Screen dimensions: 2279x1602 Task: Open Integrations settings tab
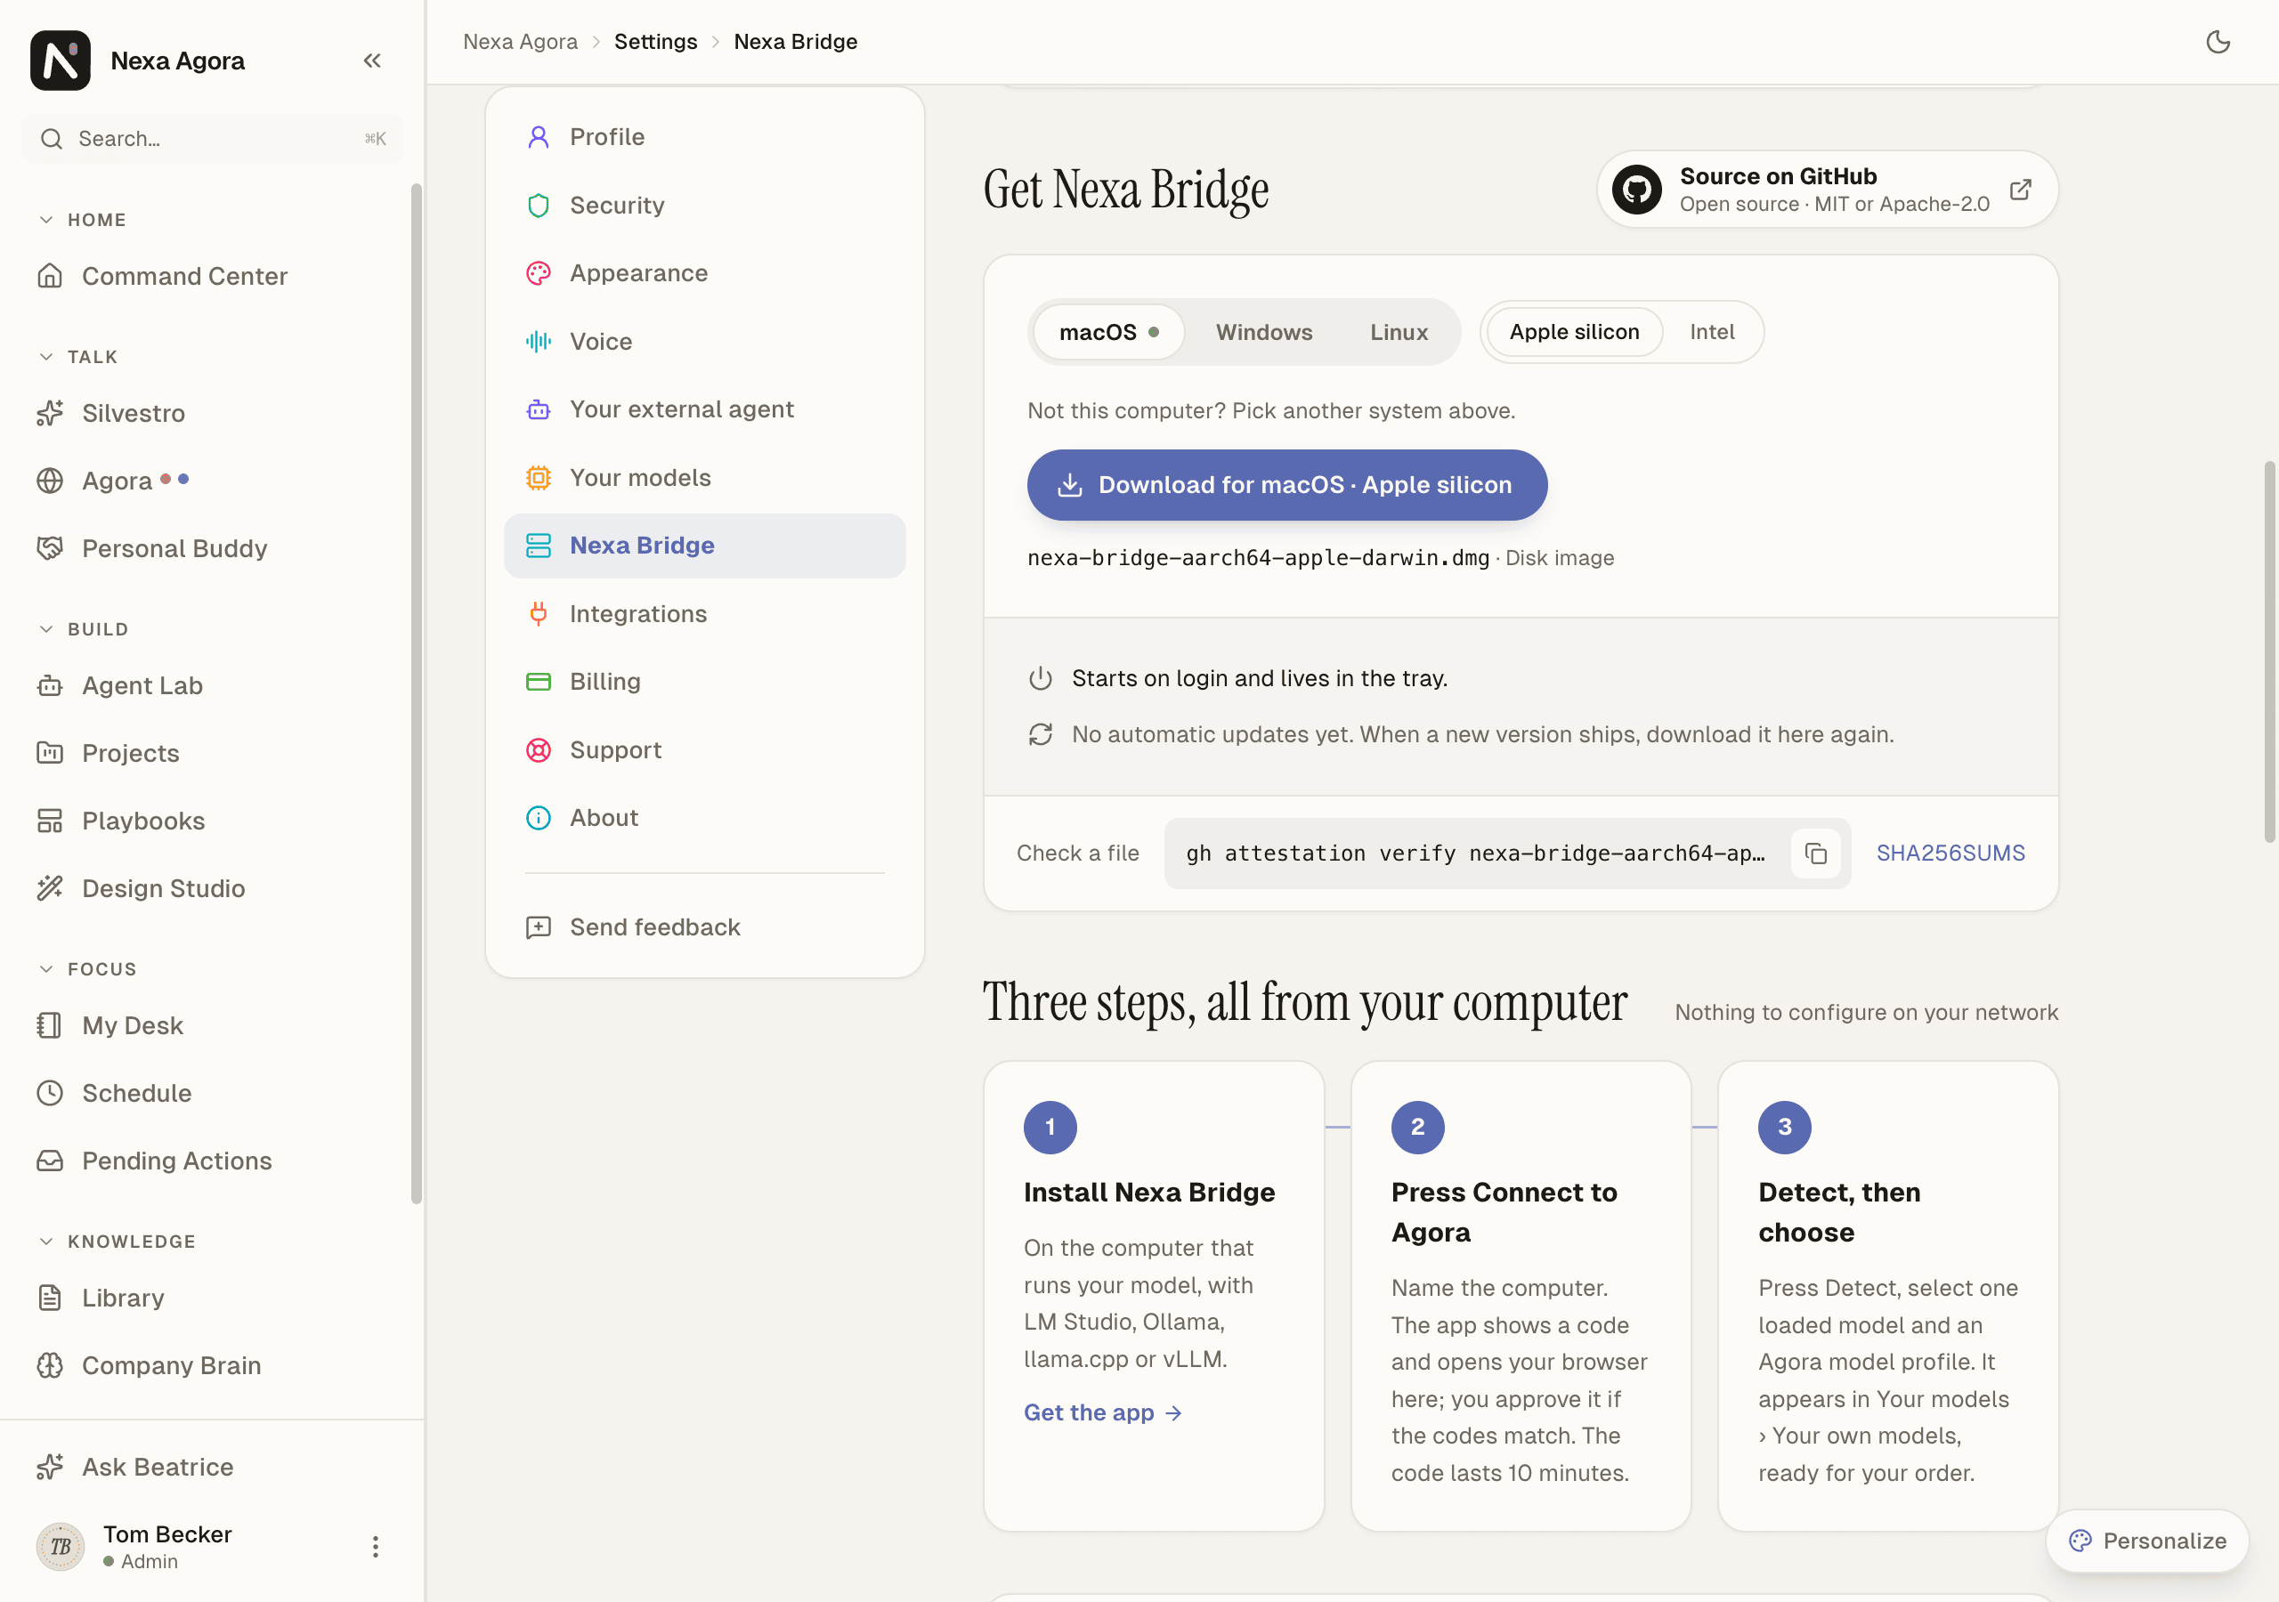coord(705,614)
